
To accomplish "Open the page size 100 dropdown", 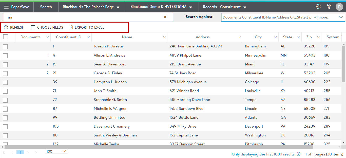I will click(56, 151).
